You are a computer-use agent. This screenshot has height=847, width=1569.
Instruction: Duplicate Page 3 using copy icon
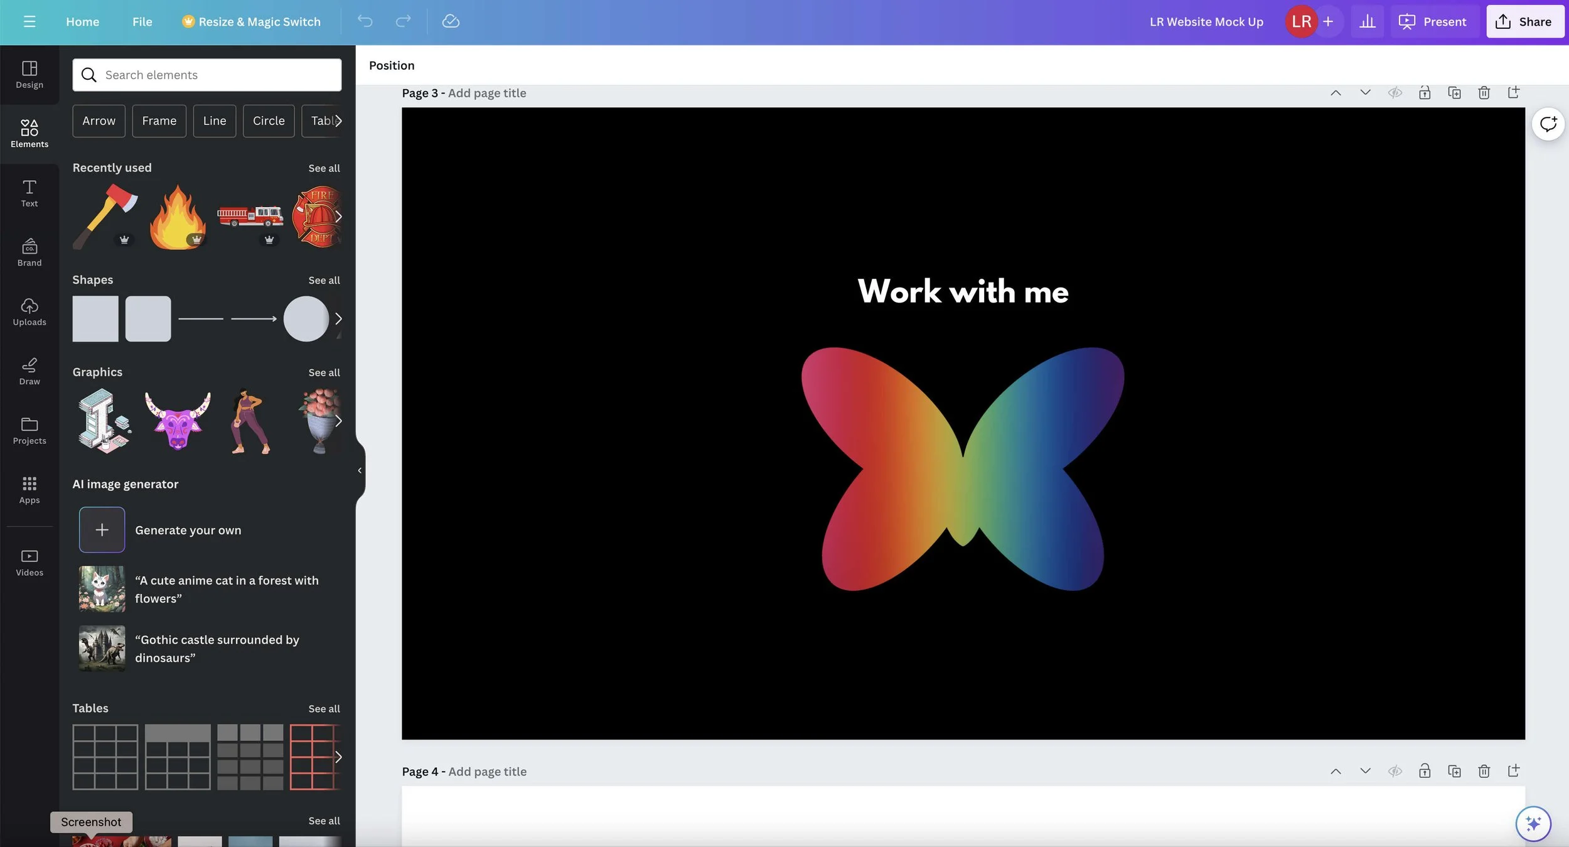click(x=1454, y=93)
